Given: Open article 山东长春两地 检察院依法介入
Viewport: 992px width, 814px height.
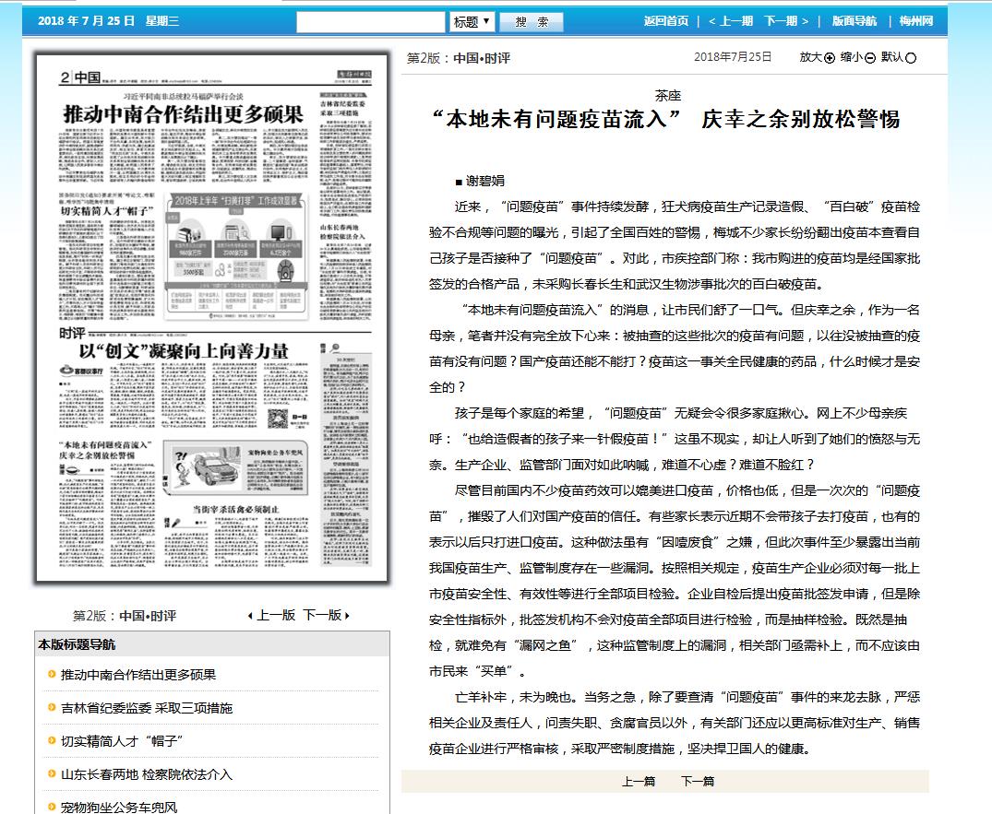Looking at the screenshot, I should click(x=146, y=774).
